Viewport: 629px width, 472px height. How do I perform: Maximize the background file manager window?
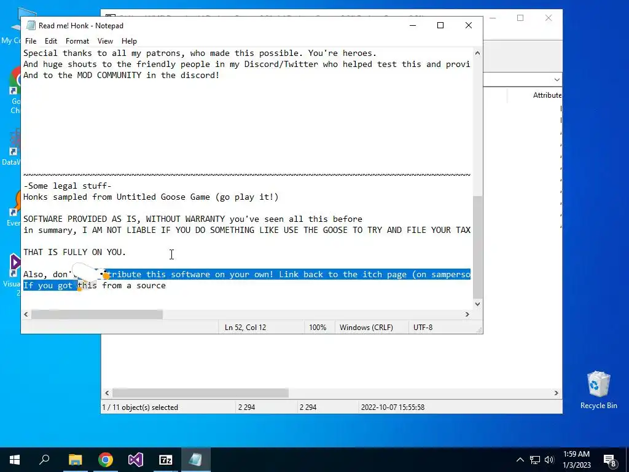(520, 18)
